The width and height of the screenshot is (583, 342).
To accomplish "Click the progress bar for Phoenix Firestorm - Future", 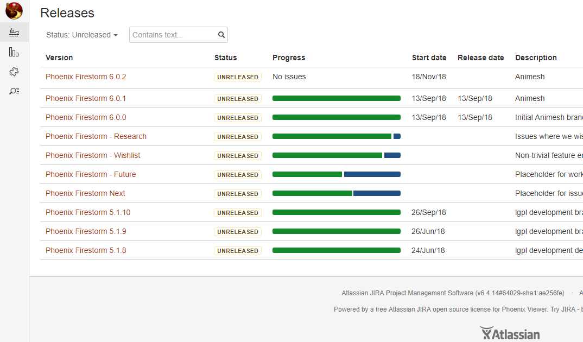I will pyautogui.click(x=337, y=174).
